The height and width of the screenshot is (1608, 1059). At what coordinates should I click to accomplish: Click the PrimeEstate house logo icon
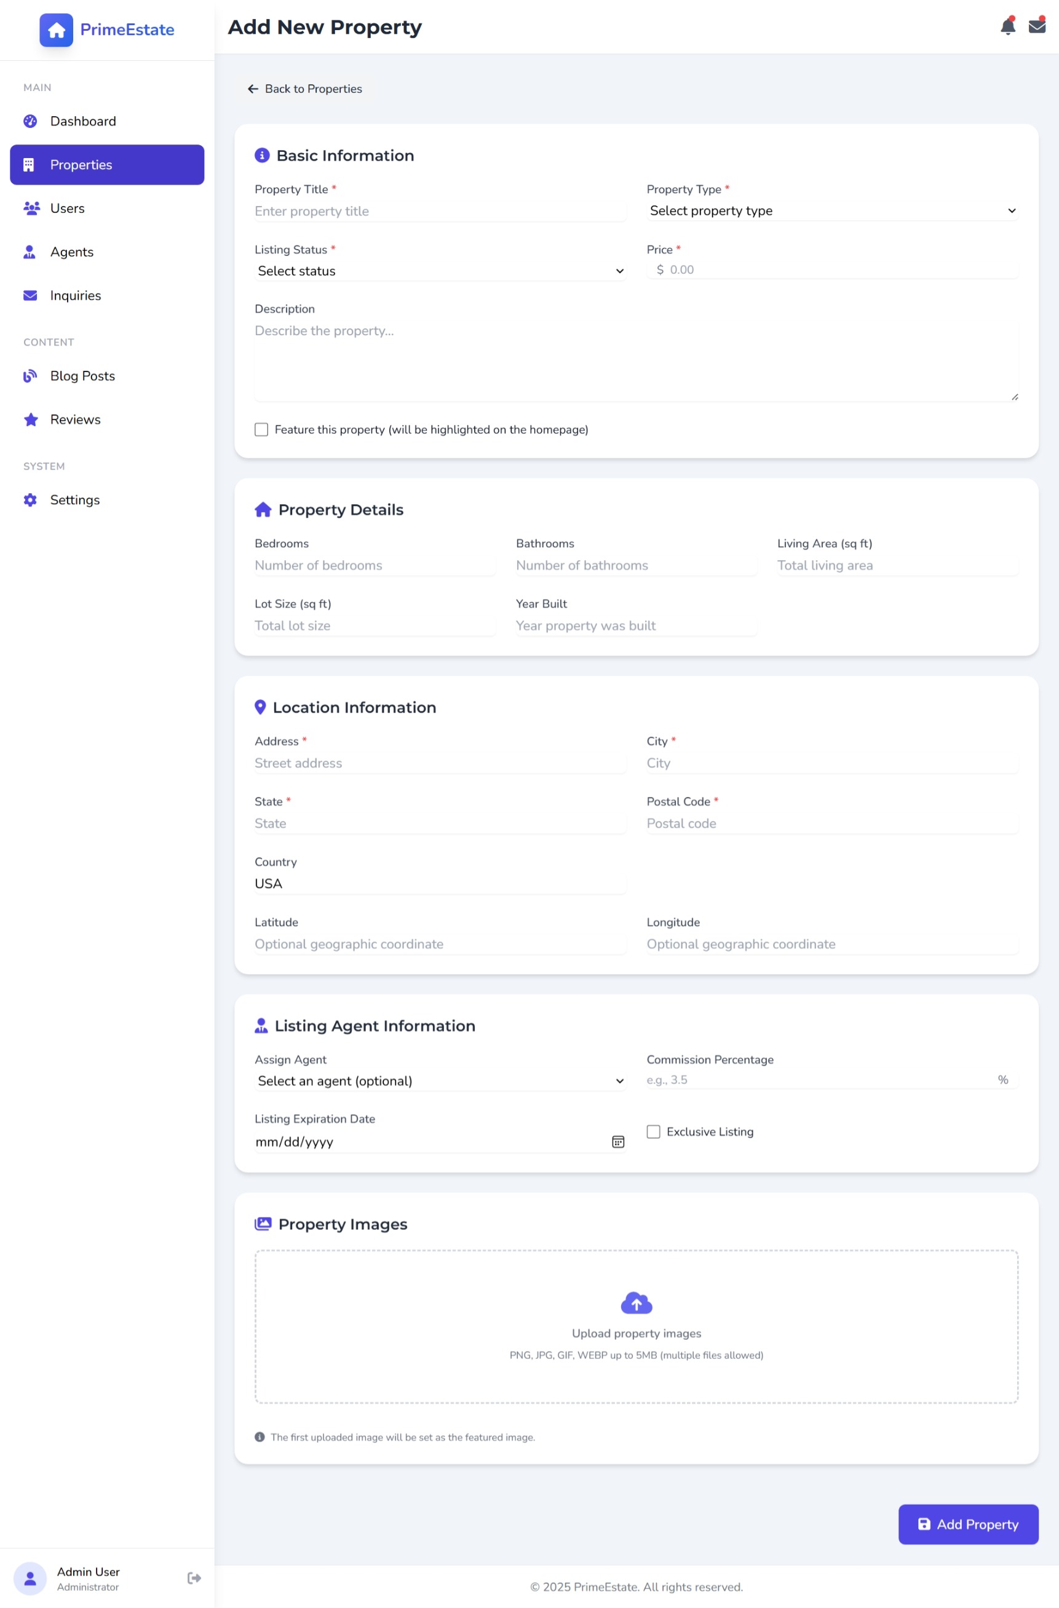pos(56,30)
